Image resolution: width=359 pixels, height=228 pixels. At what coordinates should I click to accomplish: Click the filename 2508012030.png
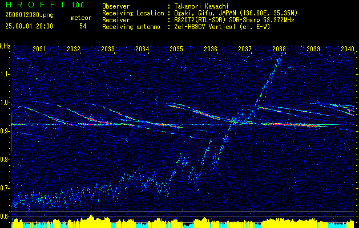29,15
